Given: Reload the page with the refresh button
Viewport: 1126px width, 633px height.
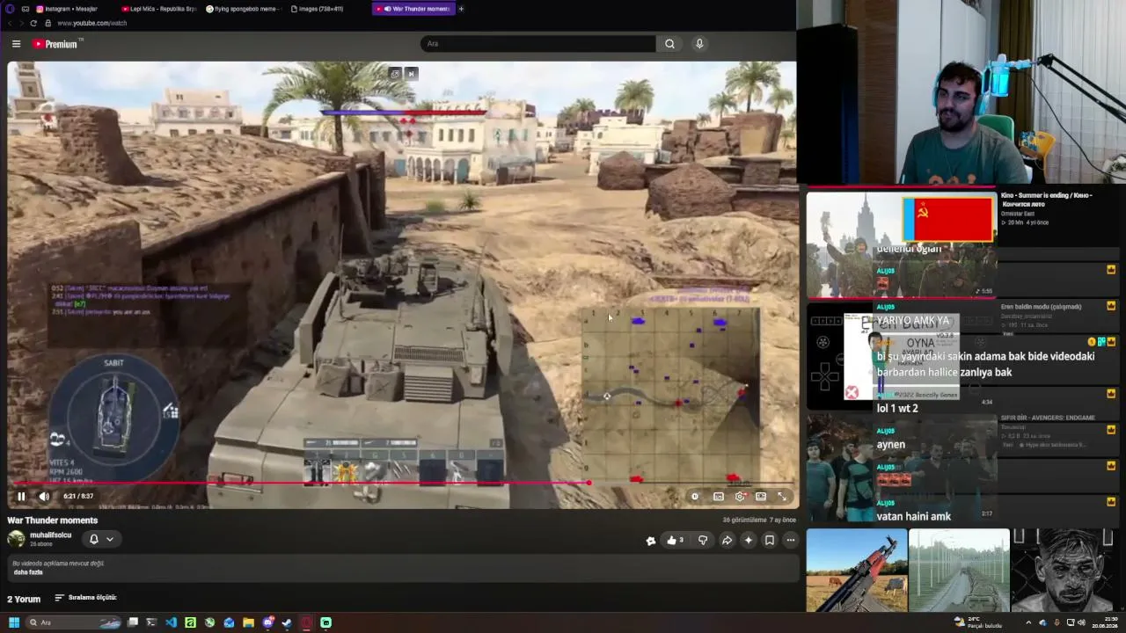Looking at the screenshot, I should pos(33,23).
